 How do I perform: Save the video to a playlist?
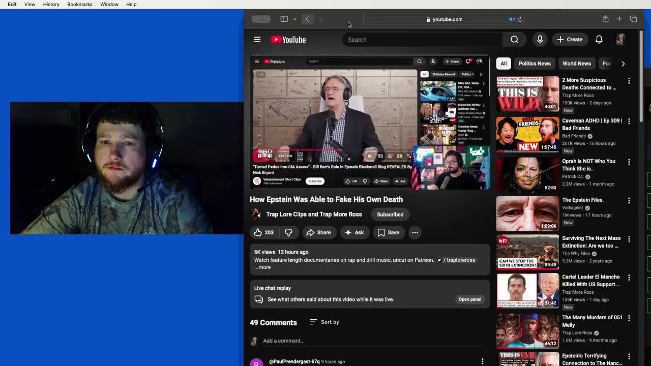(389, 232)
